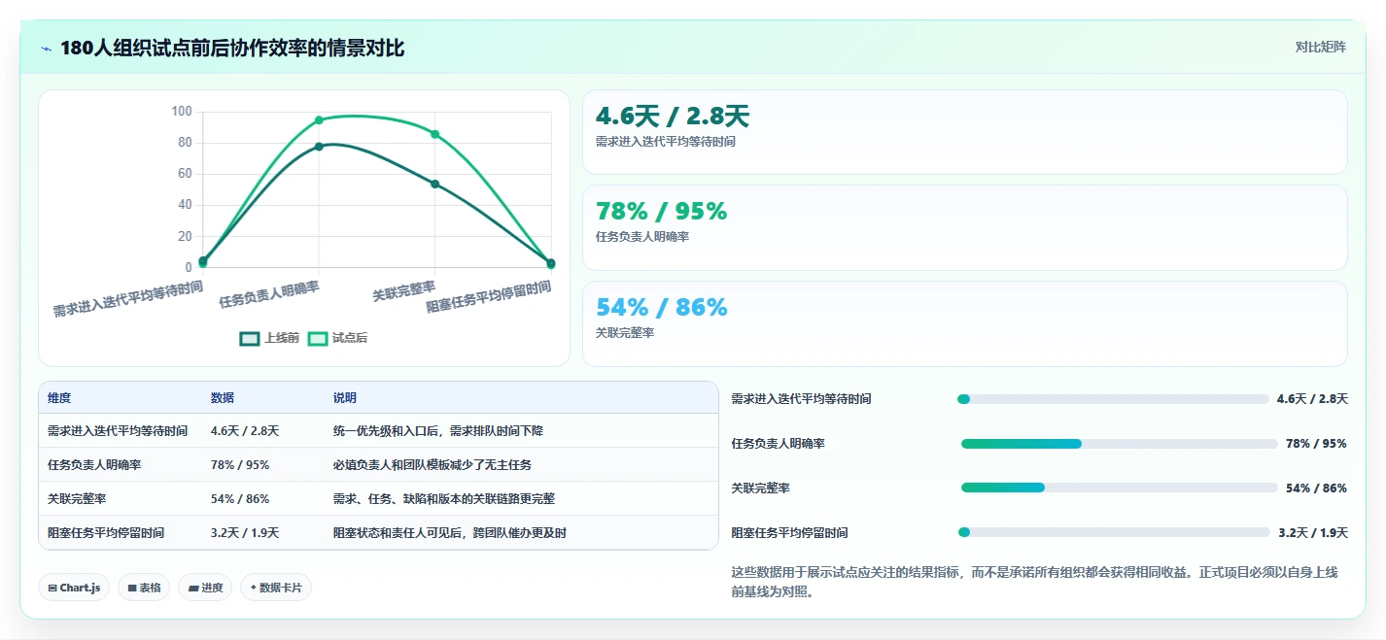Screen dimensions: 1386x640
Task: Click the 数据 table column header
Action: pos(223,398)
